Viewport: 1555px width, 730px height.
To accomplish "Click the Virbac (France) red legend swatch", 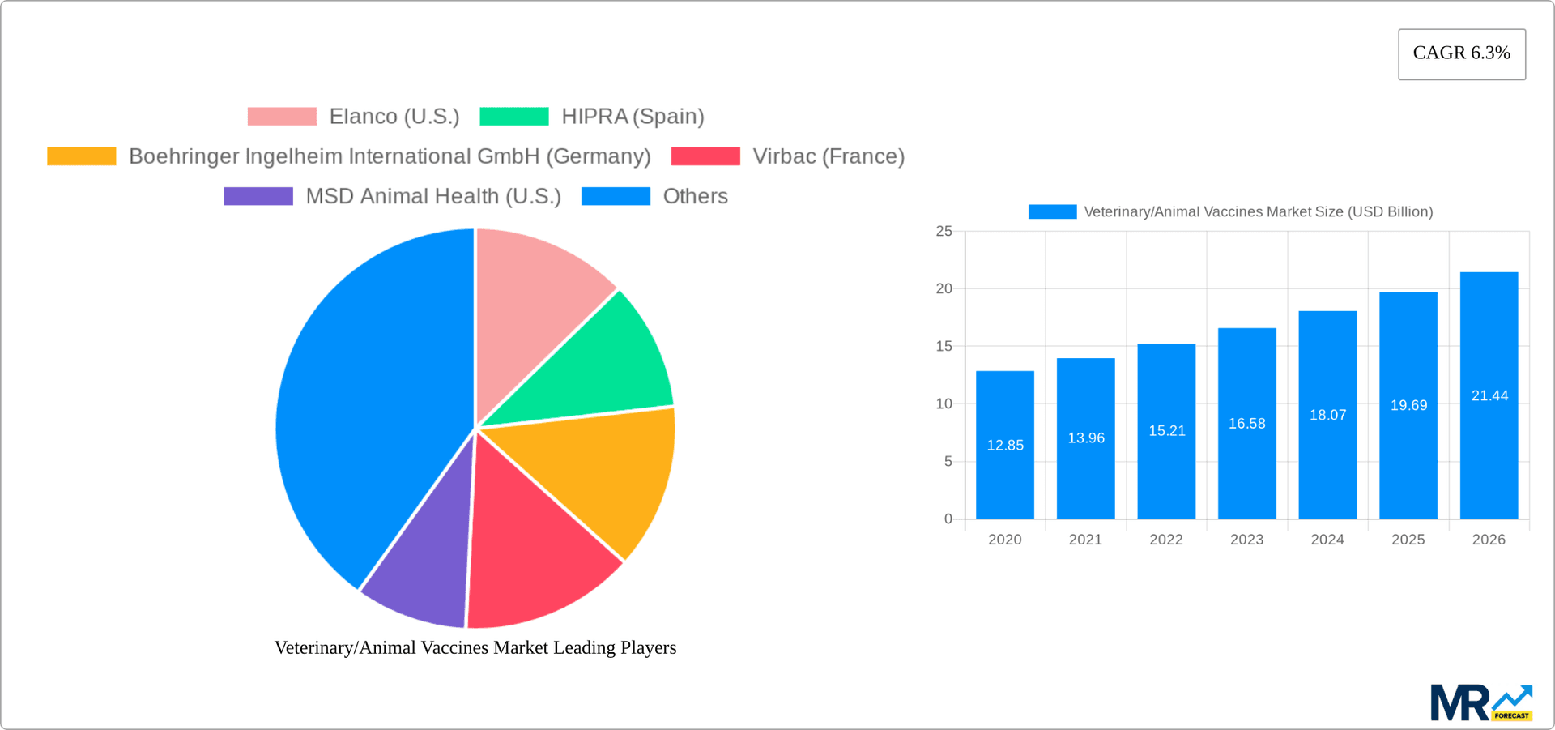I will click(x=705, y=156).
